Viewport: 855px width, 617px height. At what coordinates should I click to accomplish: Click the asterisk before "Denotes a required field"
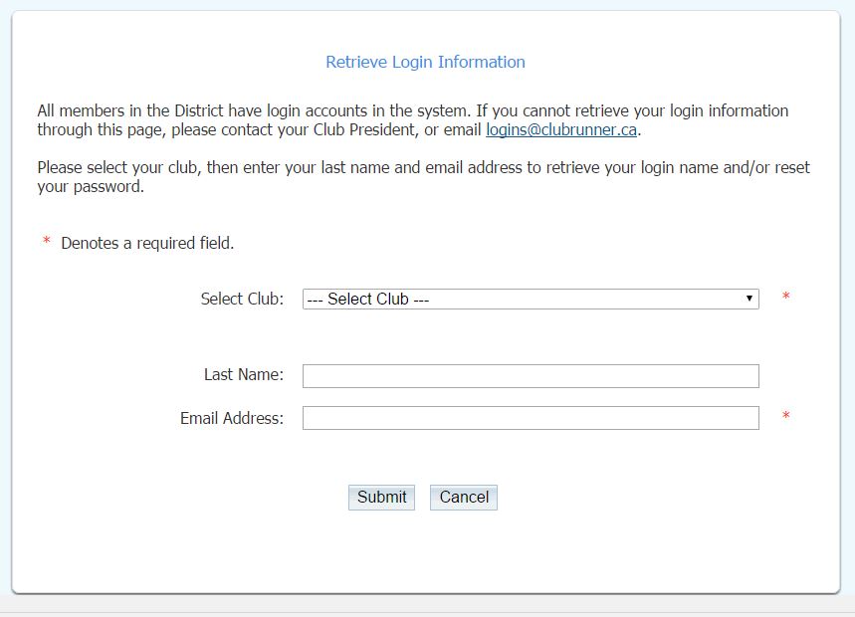(x=47, y=243)
